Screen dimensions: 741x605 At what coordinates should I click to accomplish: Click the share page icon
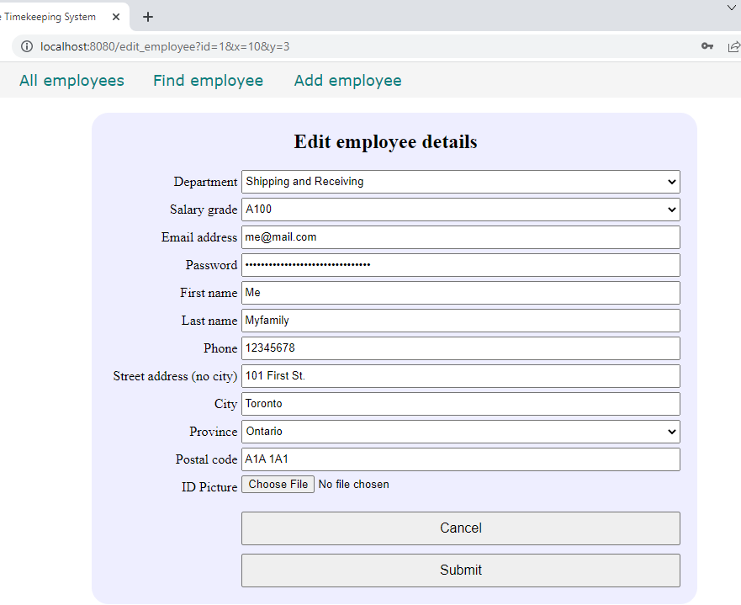pyautogui.click(x=733, y=46)
